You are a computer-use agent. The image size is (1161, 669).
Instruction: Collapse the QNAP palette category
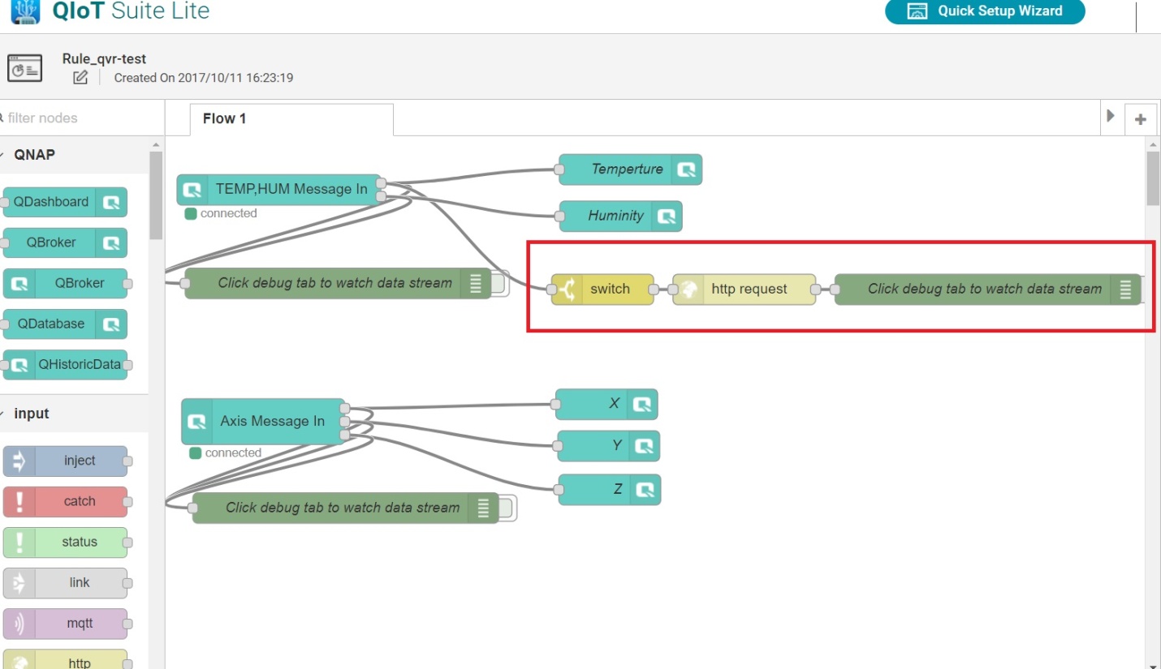pyautogui.click(x=73, y=154)
